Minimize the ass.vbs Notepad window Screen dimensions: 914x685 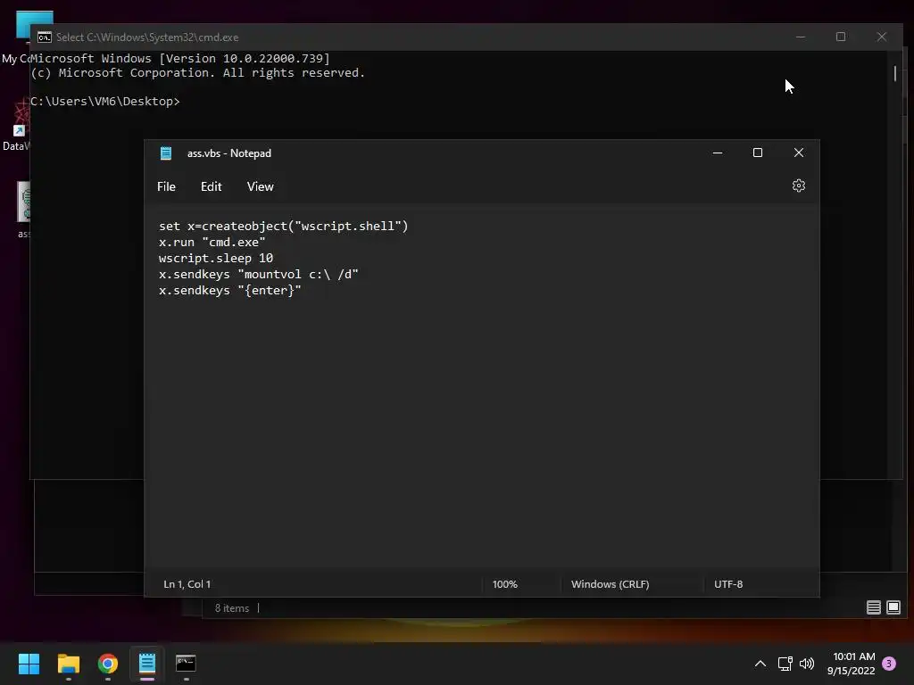(x=718, y=153)
